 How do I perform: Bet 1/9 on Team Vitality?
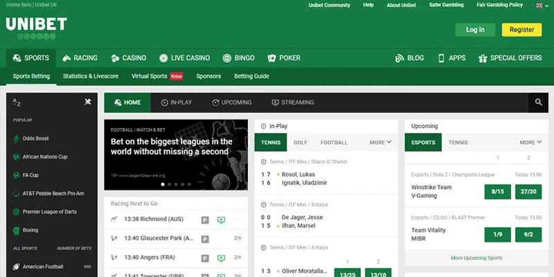pyautogui.click(x=497, y=235)
